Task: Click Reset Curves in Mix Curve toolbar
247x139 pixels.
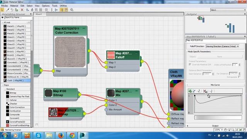Action: pos(211,91)
